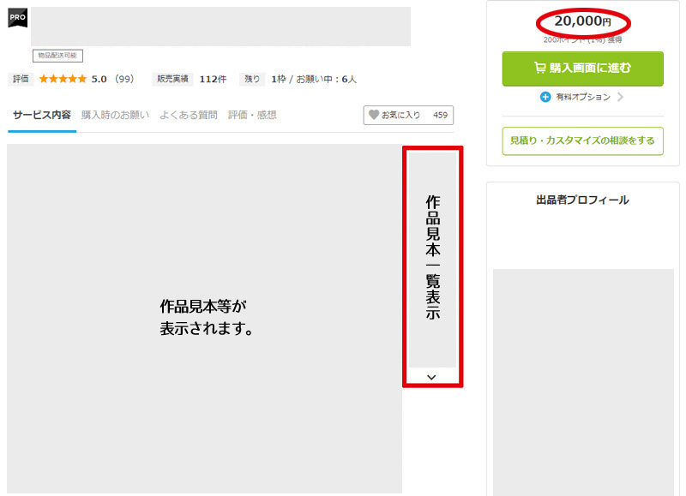The image size is (686, 496).
Task: Click the PRO badge icon
Action: [18, 17]
